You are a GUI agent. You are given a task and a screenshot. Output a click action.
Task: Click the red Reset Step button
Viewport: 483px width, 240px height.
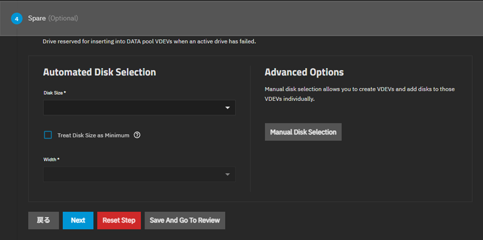click(x=119, y=221)
